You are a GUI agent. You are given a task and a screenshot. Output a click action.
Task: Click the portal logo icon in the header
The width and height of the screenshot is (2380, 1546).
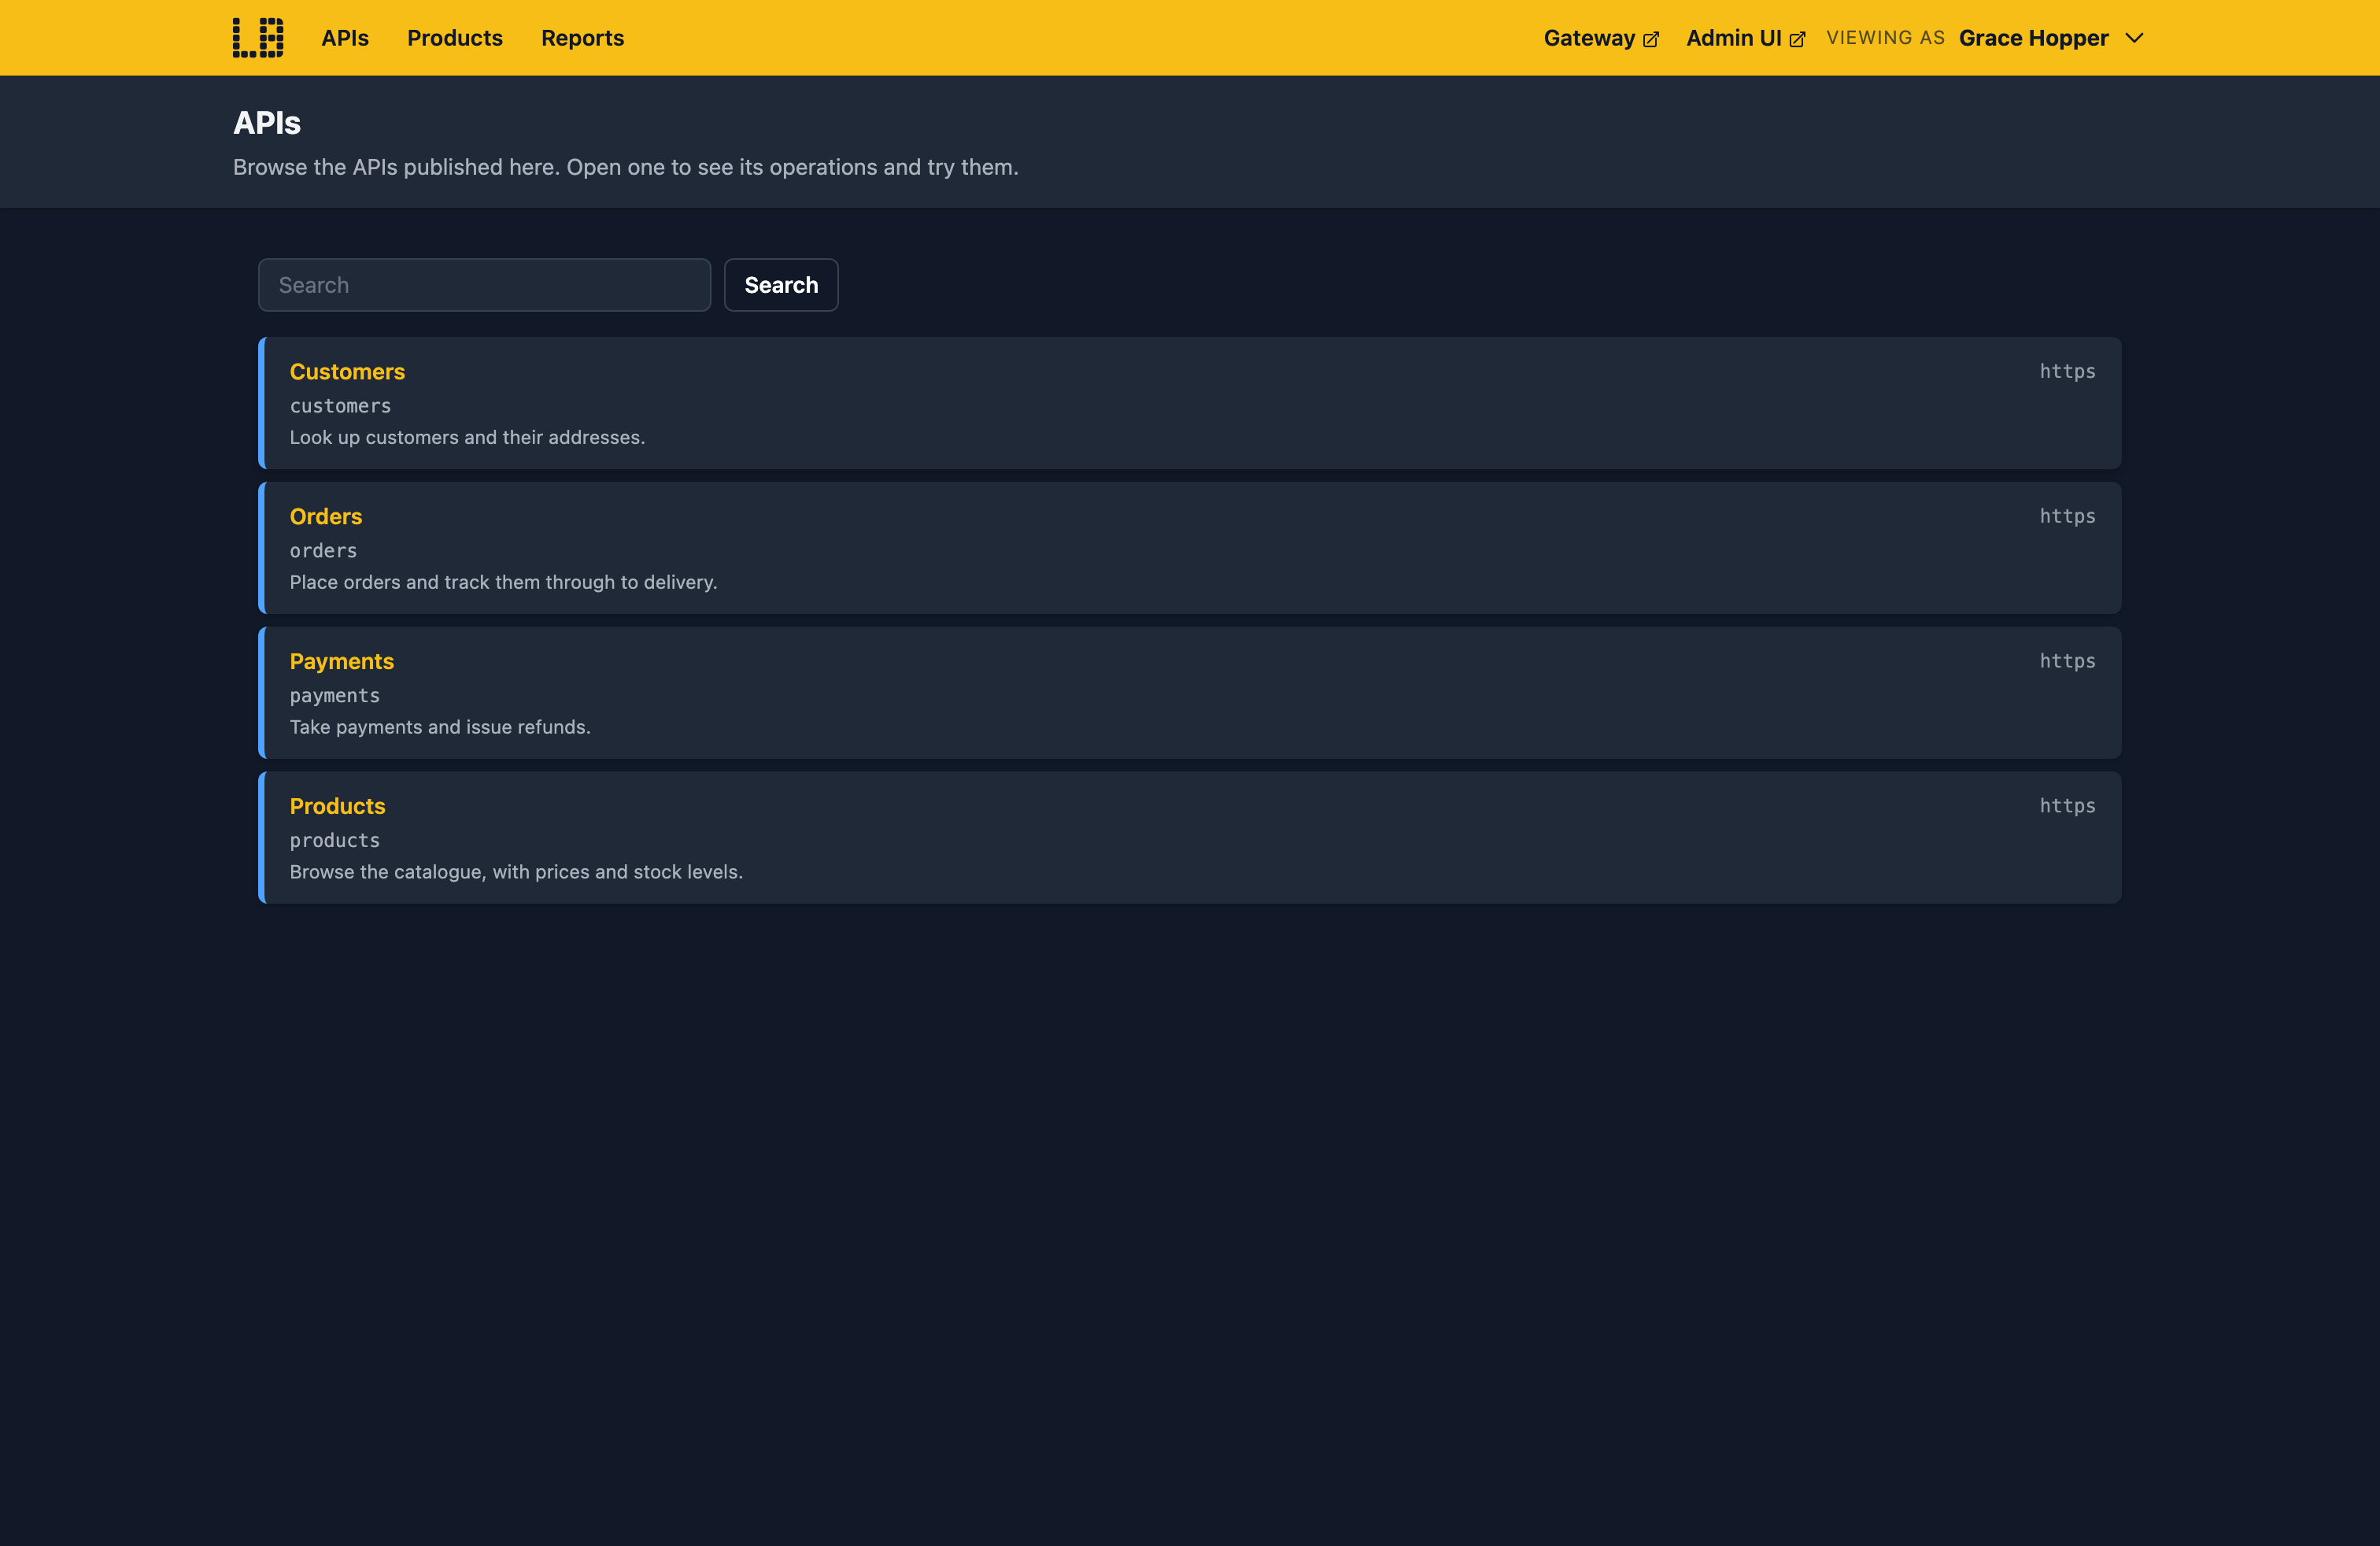click(258, 38)
